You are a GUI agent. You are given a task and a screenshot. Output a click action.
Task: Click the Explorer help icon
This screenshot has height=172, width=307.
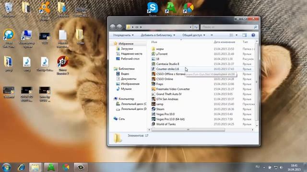pyautogui.click(x=253, y=35)
